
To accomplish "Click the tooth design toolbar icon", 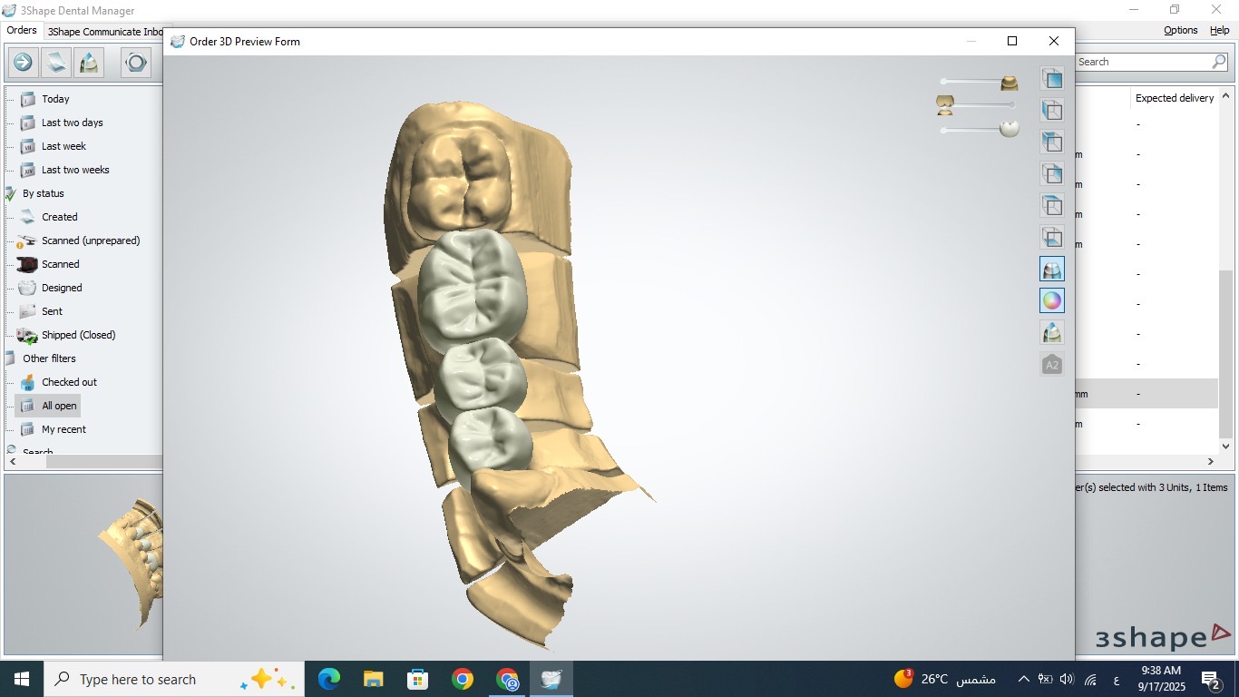I will coord(89,63).
